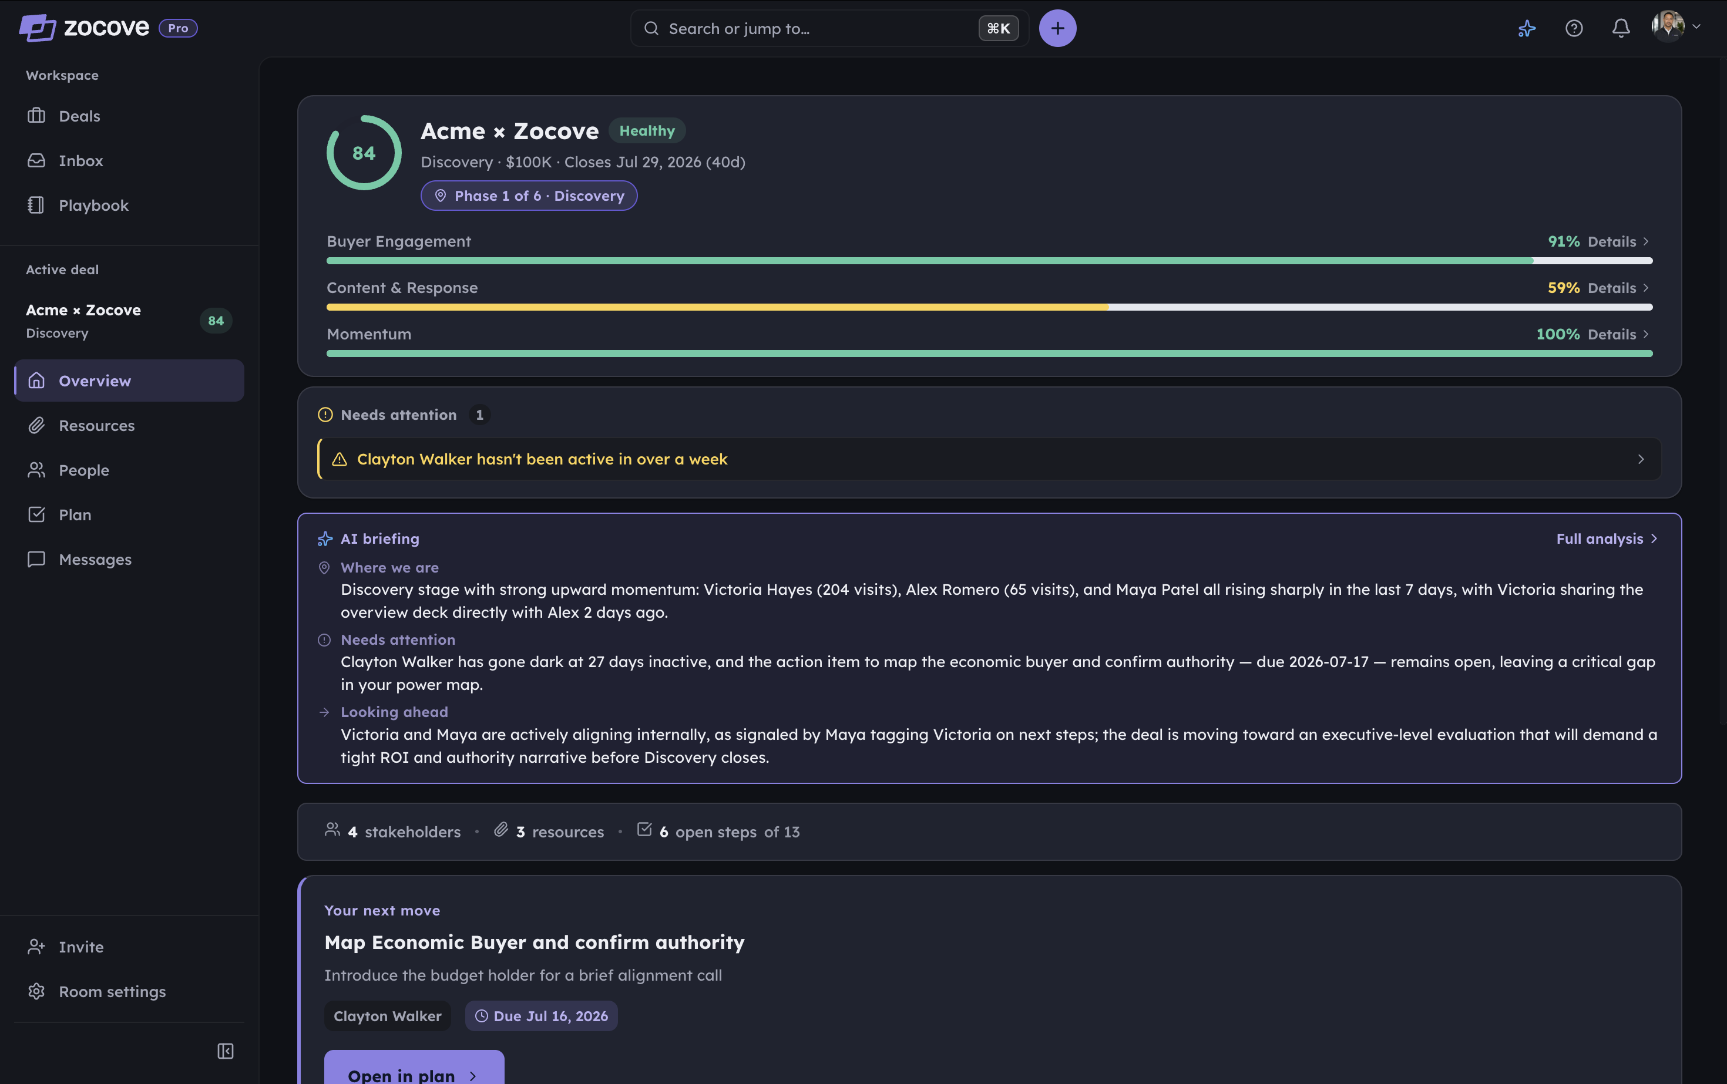Click the Due Jul 16, 2026 chip
Viewport: 1727px width, 1084px height.
[542, 1016]
